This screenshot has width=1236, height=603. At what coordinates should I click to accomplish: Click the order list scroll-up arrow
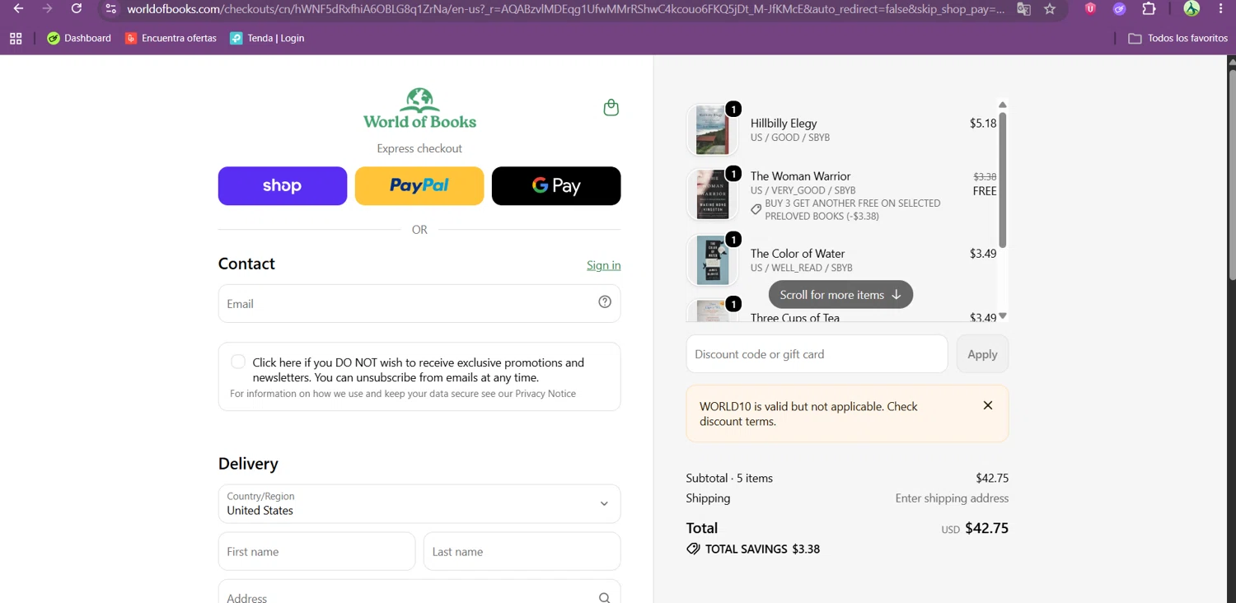coord(1003,105)
